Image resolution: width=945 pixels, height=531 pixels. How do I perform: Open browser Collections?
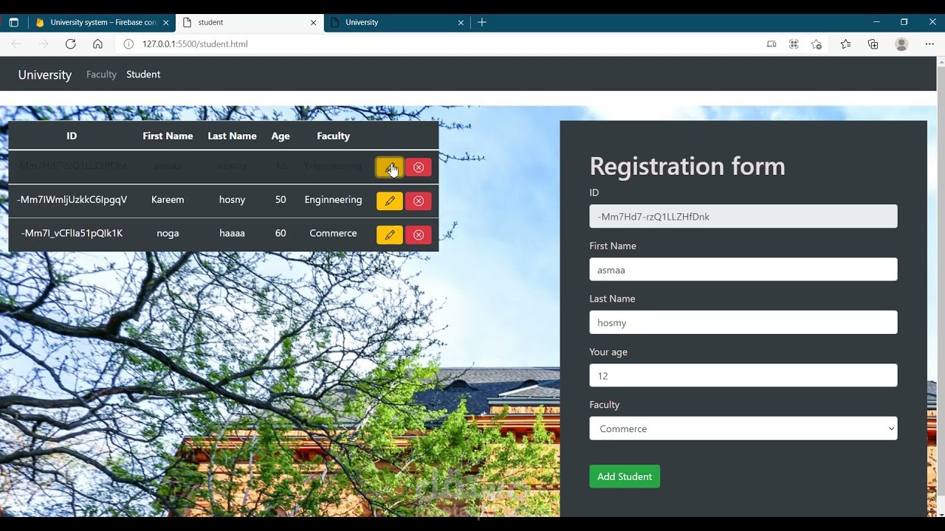click(873, 44)
